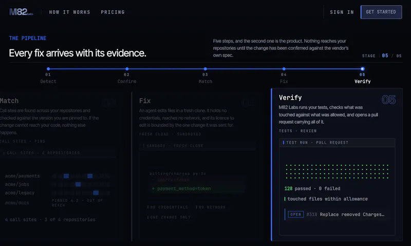The height and width of the screenshot is (246, 411).
Task: Click the large 05 numeral on Verify card
Action: (x=388, y=100)
